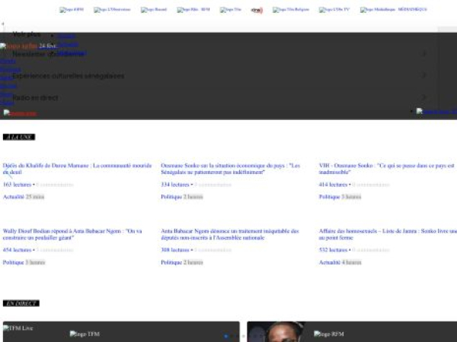Click the Record logo in header
The image size is (457, 342).
tap(154, 10)
